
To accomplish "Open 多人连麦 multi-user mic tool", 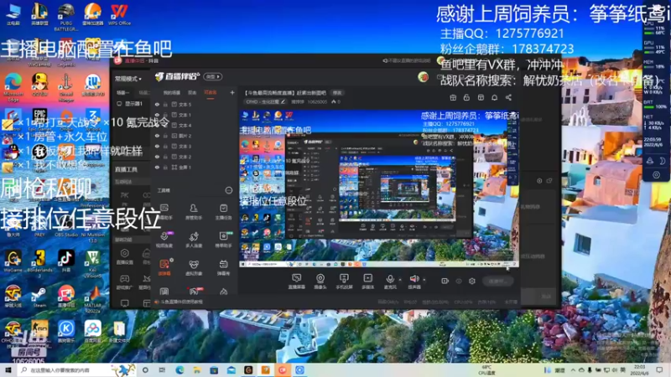I will pyautogui.click(x=194, y=240).
